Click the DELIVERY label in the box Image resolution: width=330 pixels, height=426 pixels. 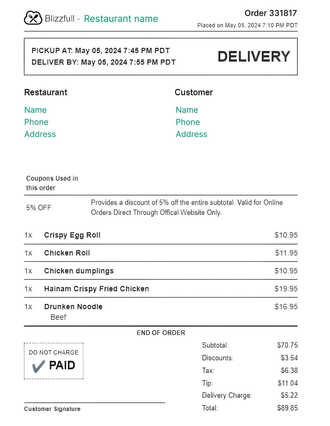click(254, 56)
